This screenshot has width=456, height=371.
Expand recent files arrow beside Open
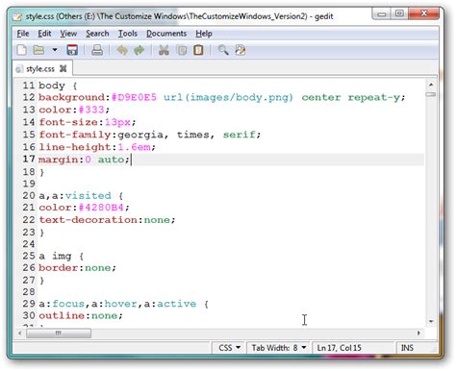click(55, 50)
